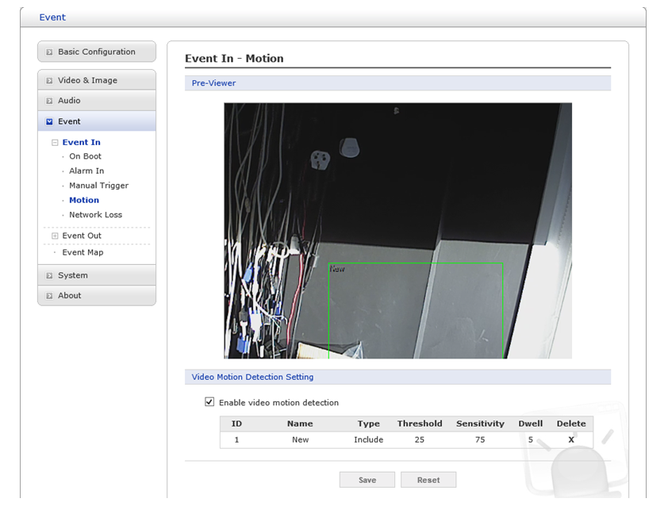The width and height of the screenshot is (668, 510).
Task: Open the Event Map page
Action: click(83, 252)
